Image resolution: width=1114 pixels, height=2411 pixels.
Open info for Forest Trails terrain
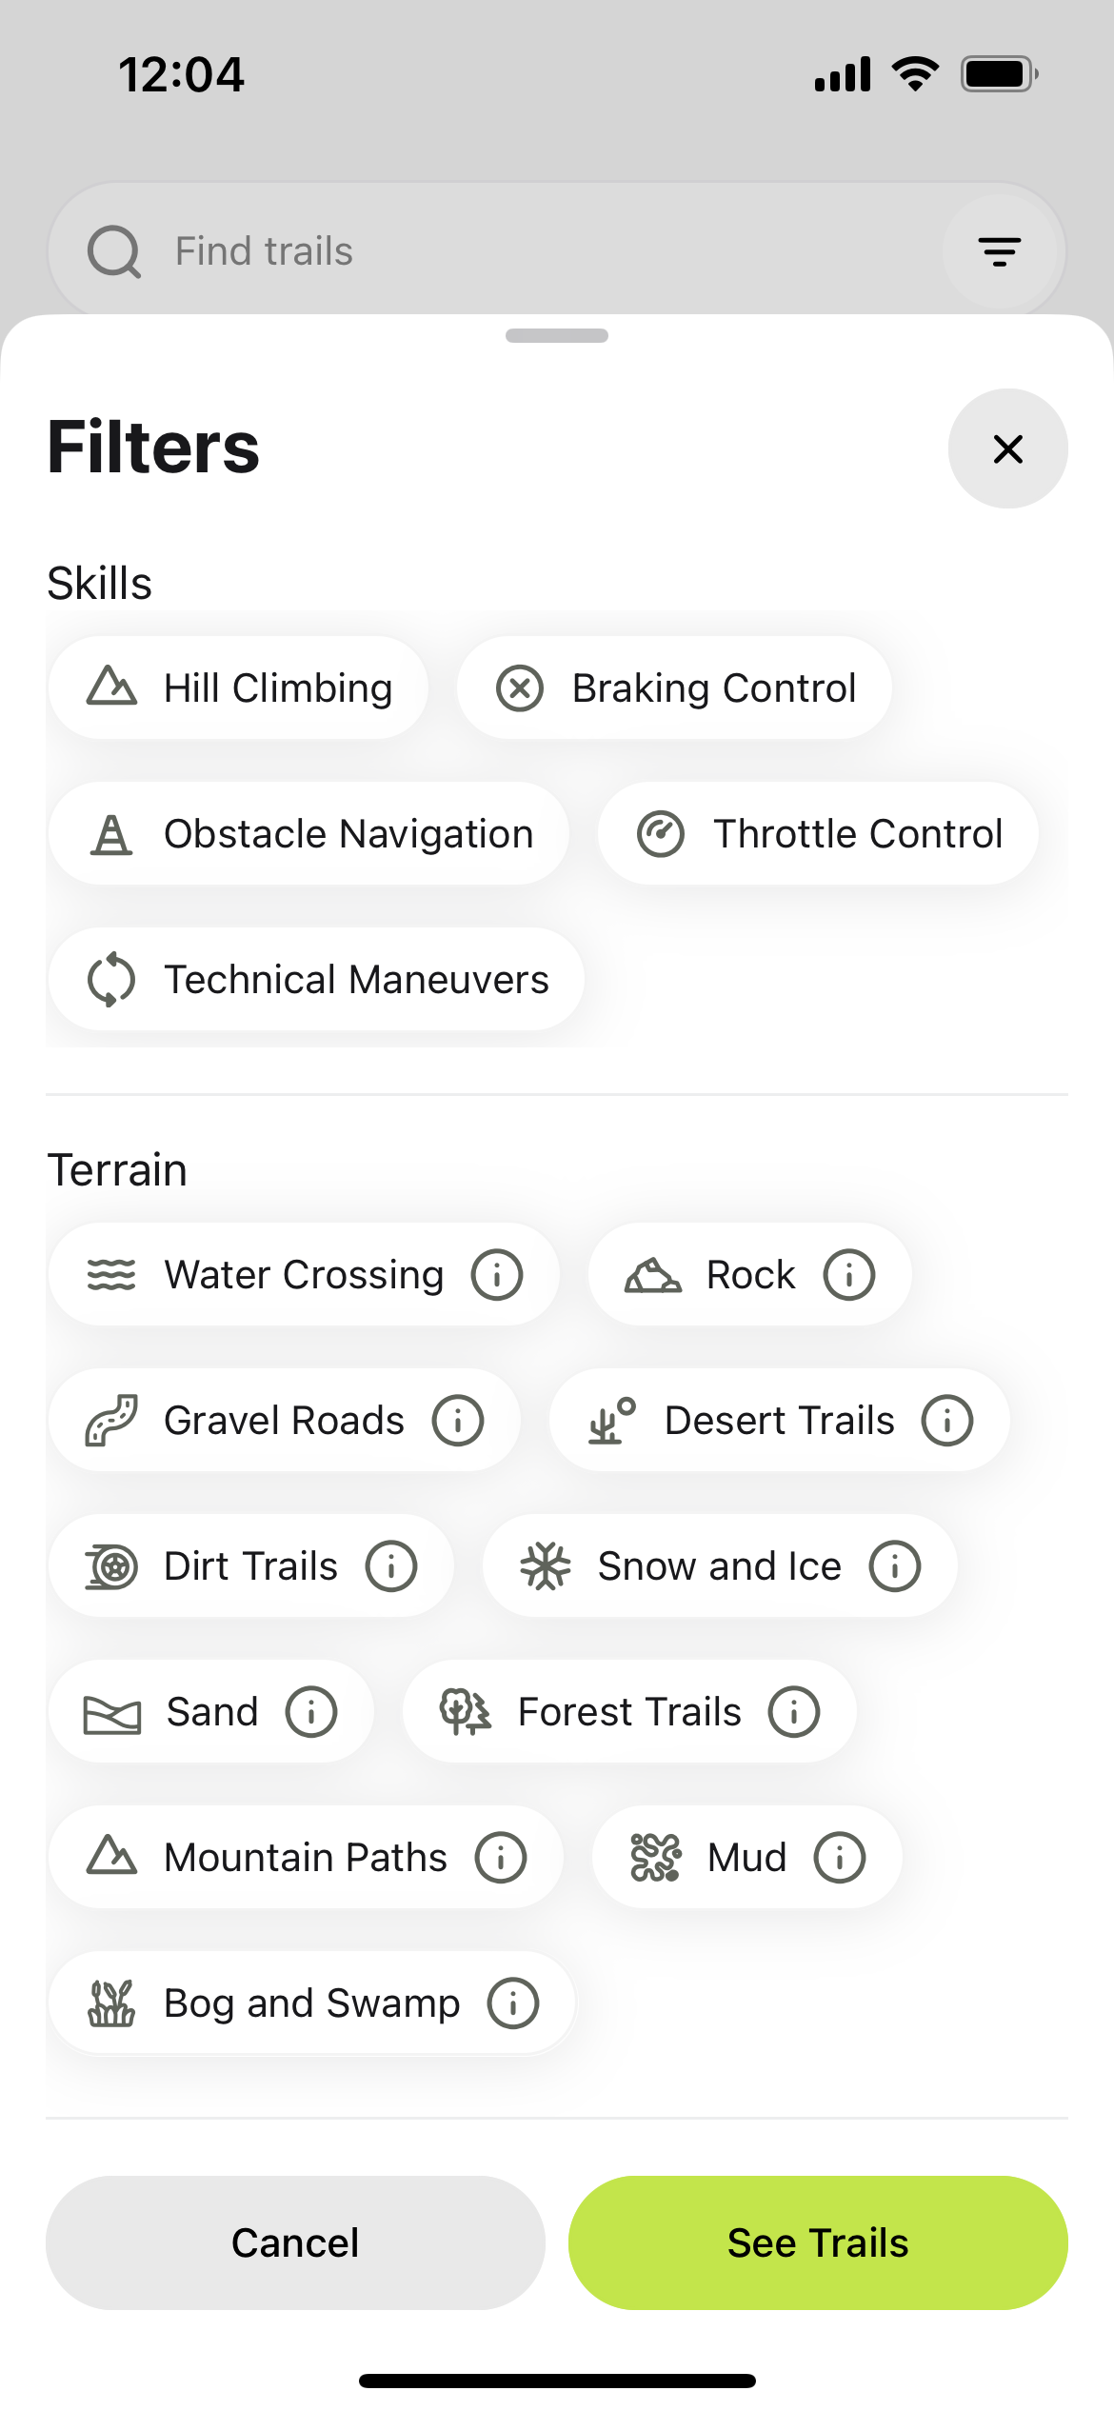[794, 1711]
